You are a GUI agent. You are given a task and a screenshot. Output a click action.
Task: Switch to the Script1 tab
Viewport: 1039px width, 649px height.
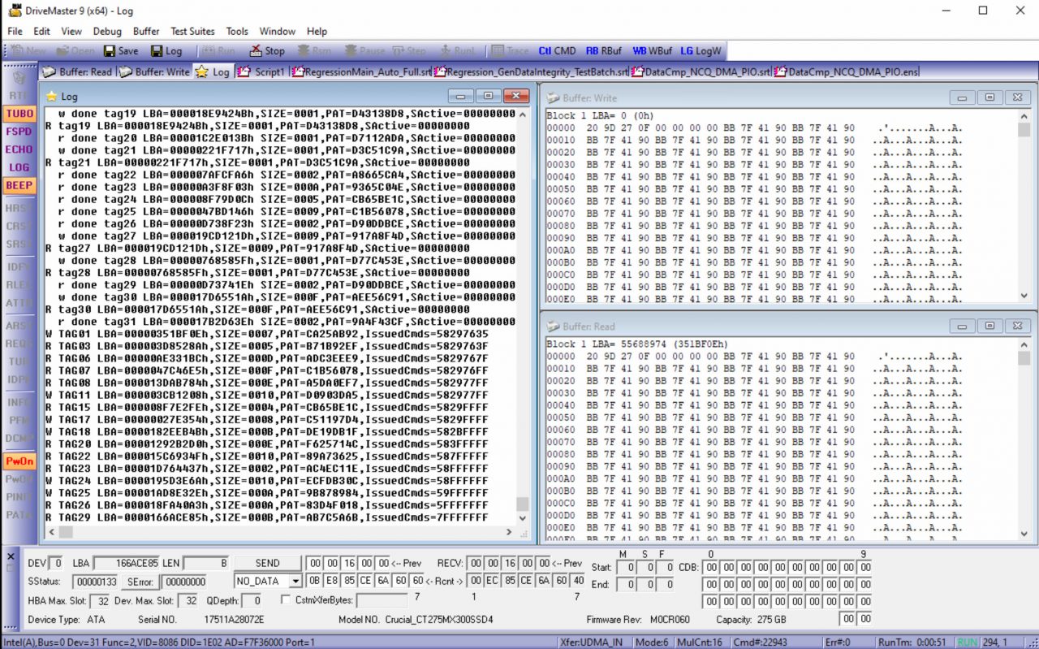click(261, 71)
